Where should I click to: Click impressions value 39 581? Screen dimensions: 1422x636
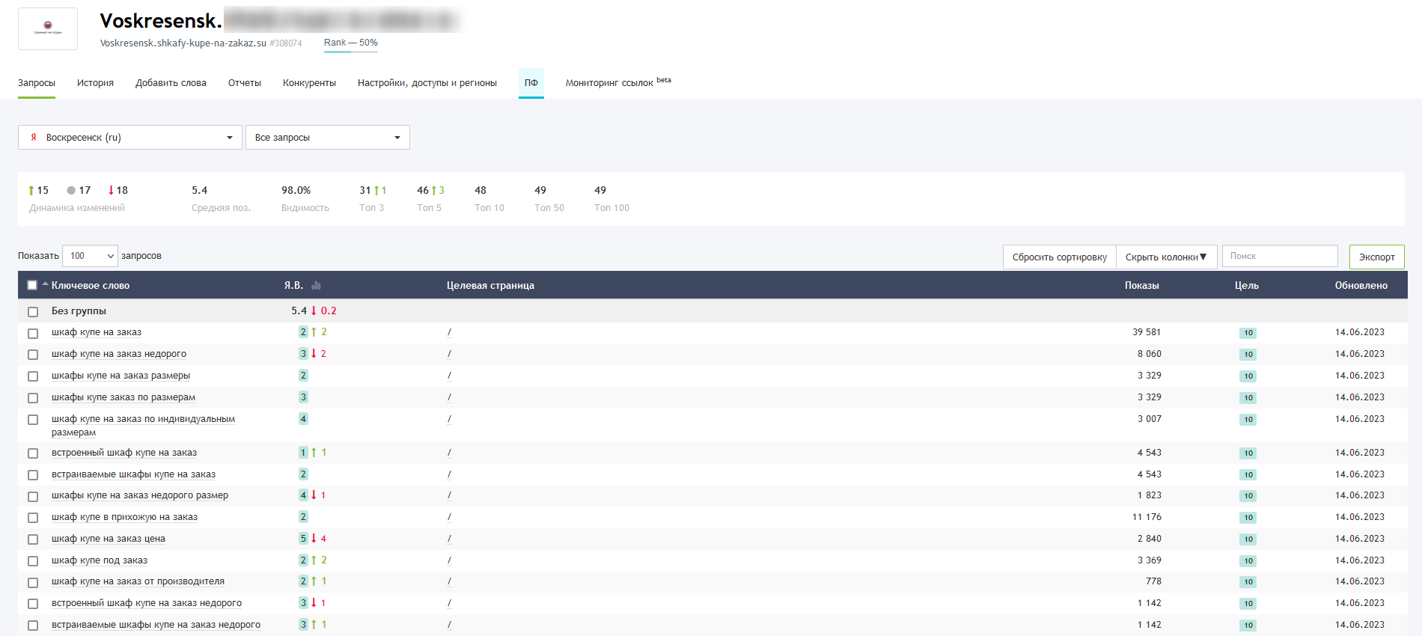pyautogui.click(x=1147, y=332)
